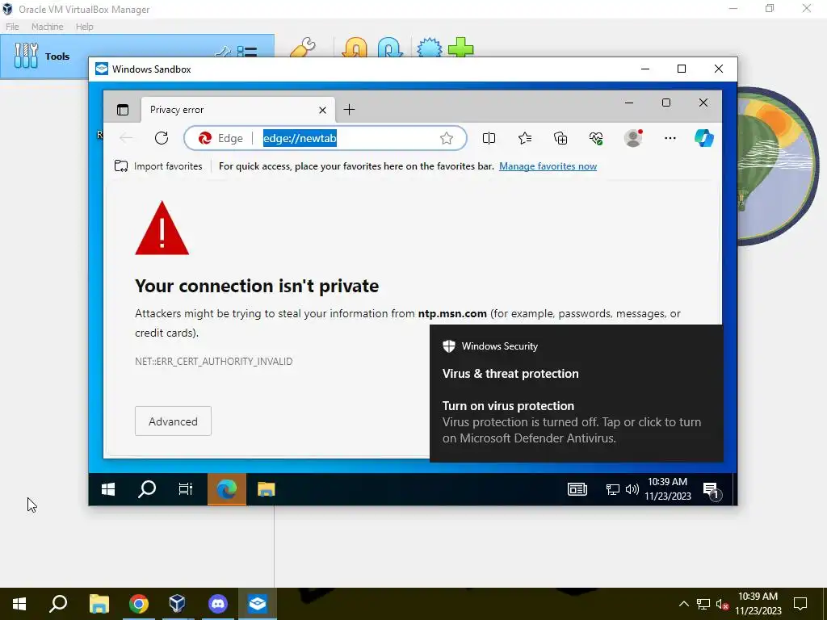The width and height of the screenshot is (827, 620).
Task: Click host muted volume tray icon
Action: coord(723,604)
